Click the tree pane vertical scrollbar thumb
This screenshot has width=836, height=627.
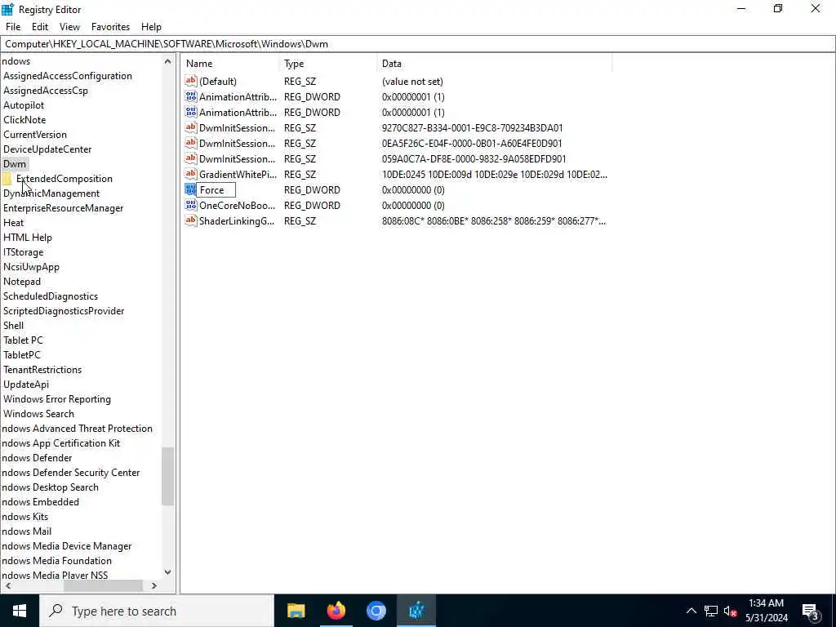pos(167,476)
